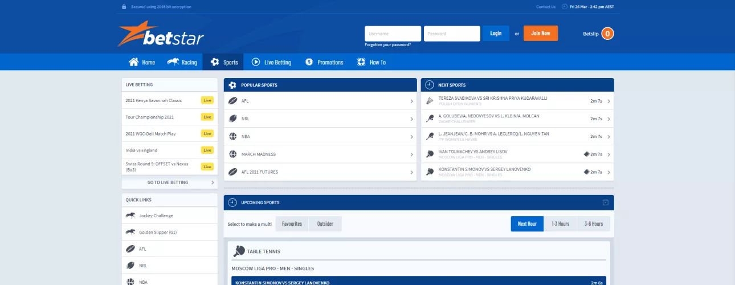Filter upcoming sports to Next Hour
Screen dimensions: 735x285
click(527, 224)
